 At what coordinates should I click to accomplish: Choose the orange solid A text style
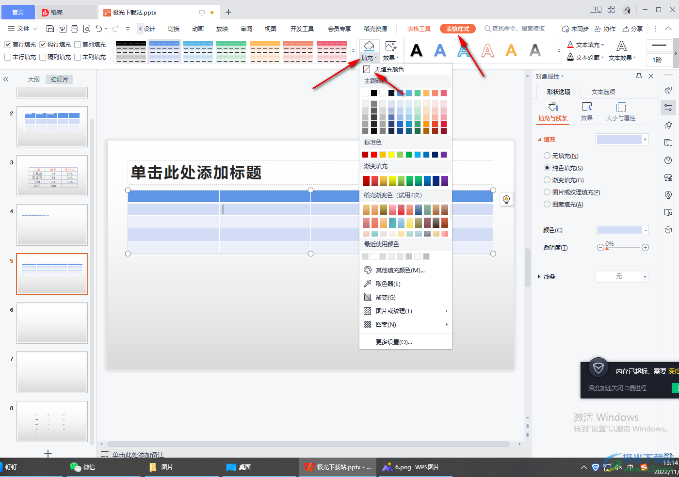(511, 50)
